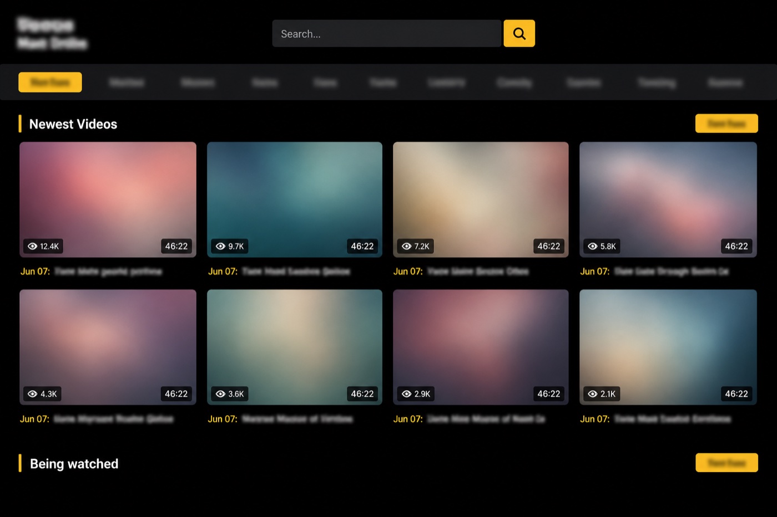Click the 46:22 duration on 2.9K-view video
Image resolution: width=777 pixels, height=517 pixels.
point(549,394)
